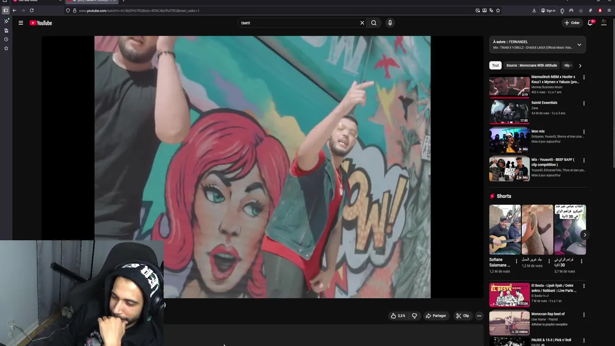Go back with the browser back arrow
The height and width of the screenshot is (346, 615).
tap(14, 10)
